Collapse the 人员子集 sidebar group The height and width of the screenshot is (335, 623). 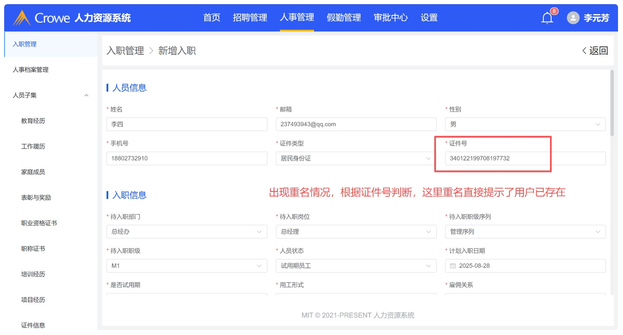(86, 95)
